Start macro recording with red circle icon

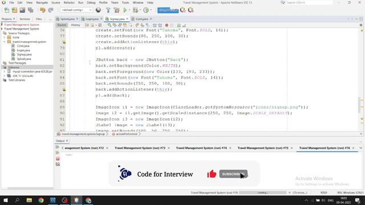coord(167,25)
